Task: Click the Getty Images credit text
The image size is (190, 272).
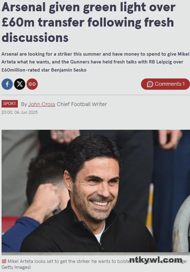Action: coord(16,267)
